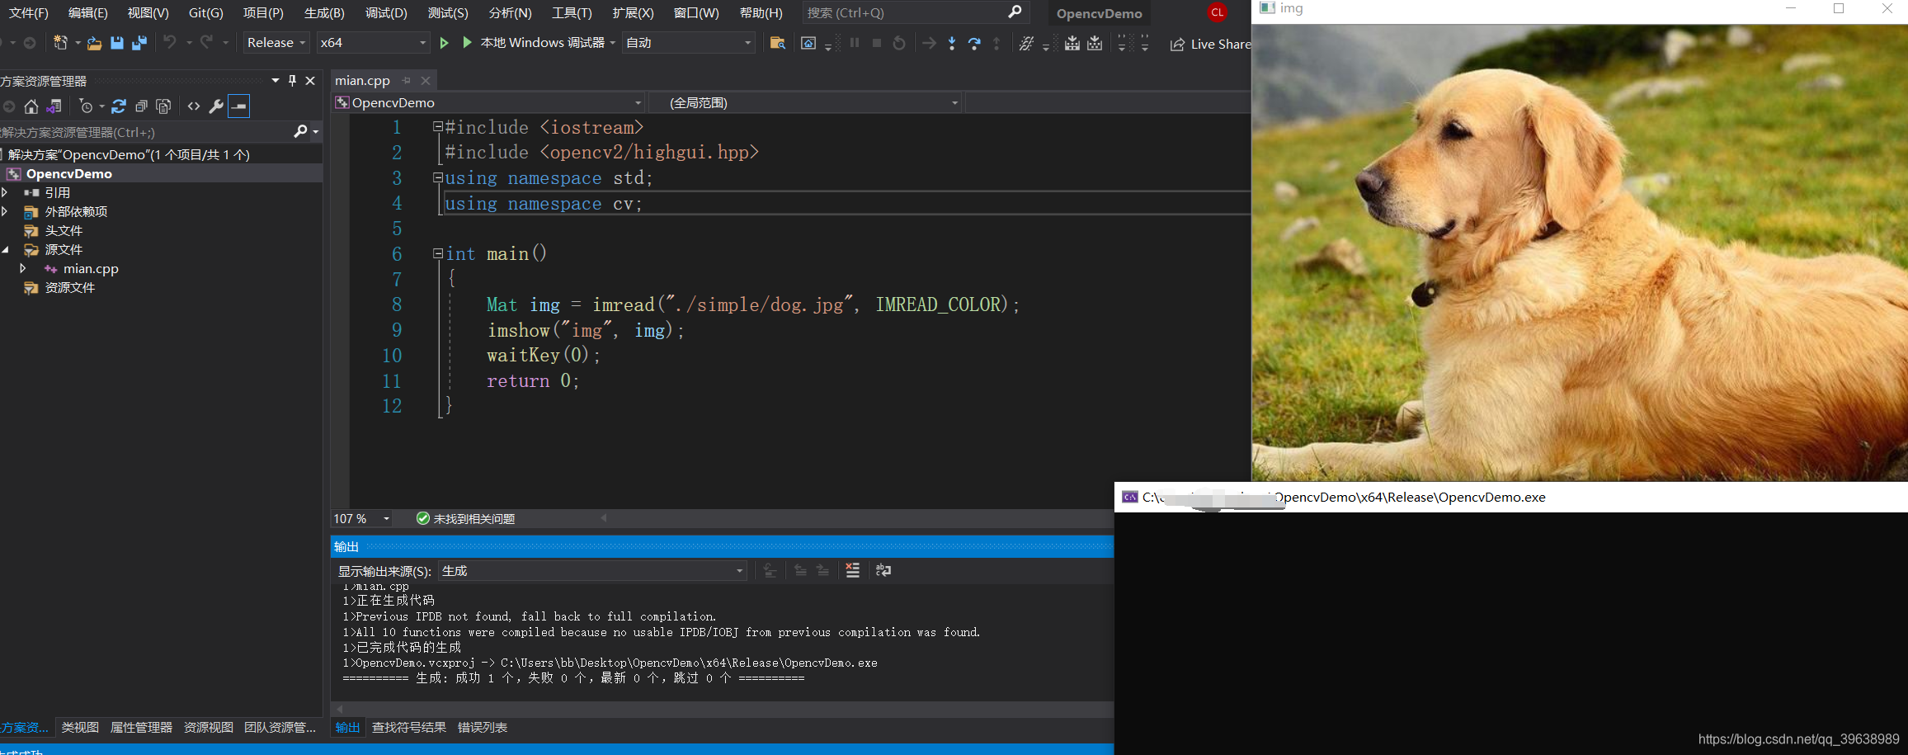
Task: Switch to the 查找符号结果 tab
Action: point(409,727)
